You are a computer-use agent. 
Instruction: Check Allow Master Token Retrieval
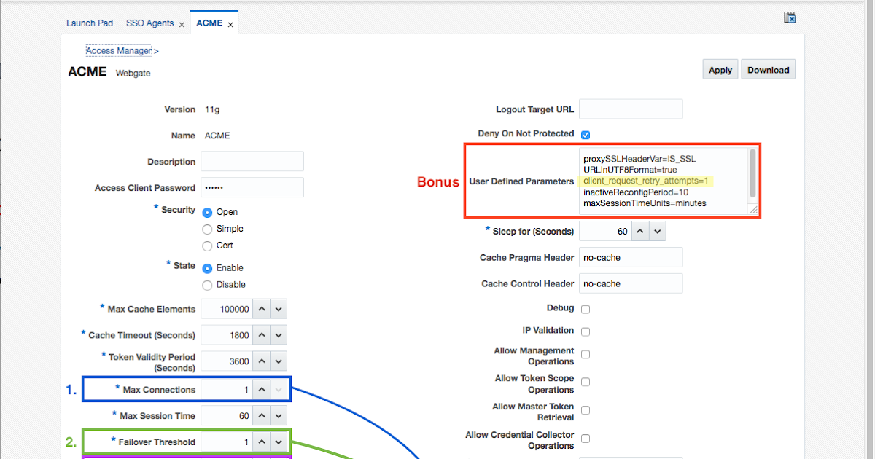pos(586,410)
